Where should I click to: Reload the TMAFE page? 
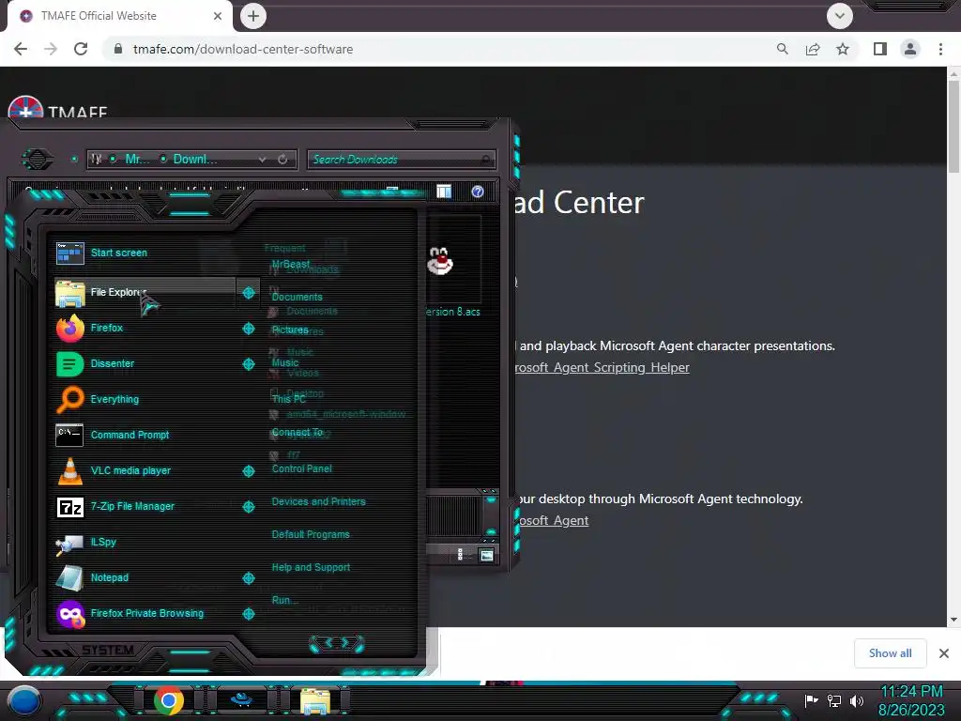click(81, 49)
